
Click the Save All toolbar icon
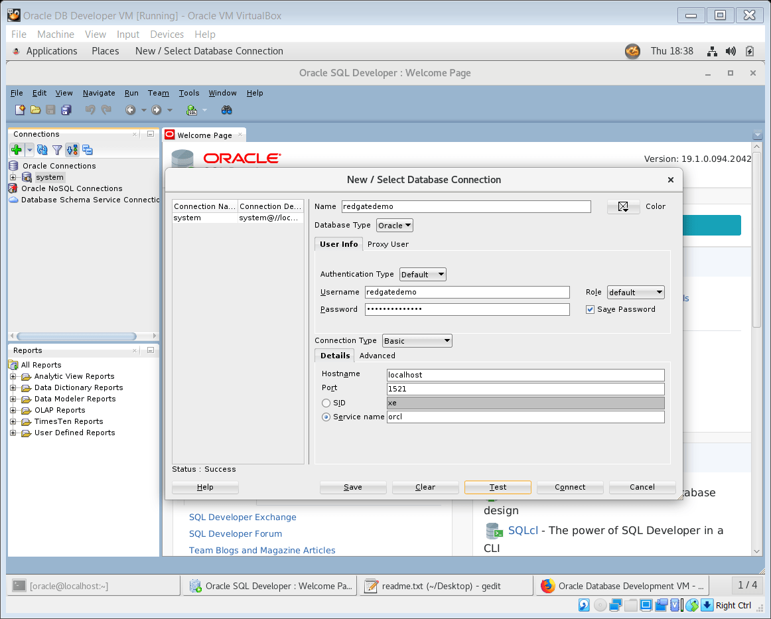pyautogui.click(x=66, y=110)
